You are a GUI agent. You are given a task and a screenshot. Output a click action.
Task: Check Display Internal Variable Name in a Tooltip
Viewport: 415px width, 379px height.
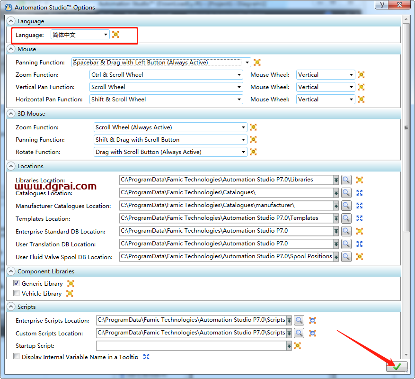click(x=16, y=356)
